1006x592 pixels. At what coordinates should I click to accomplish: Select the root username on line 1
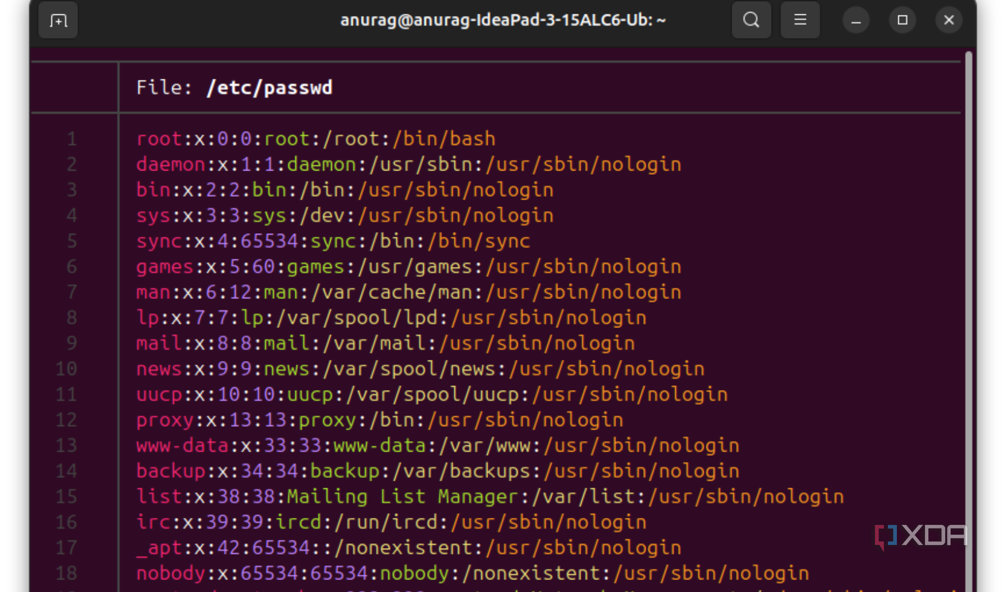[x=159, y=138]
